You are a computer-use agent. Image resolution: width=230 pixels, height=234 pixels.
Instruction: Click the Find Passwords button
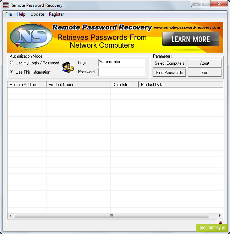(169, 73)
